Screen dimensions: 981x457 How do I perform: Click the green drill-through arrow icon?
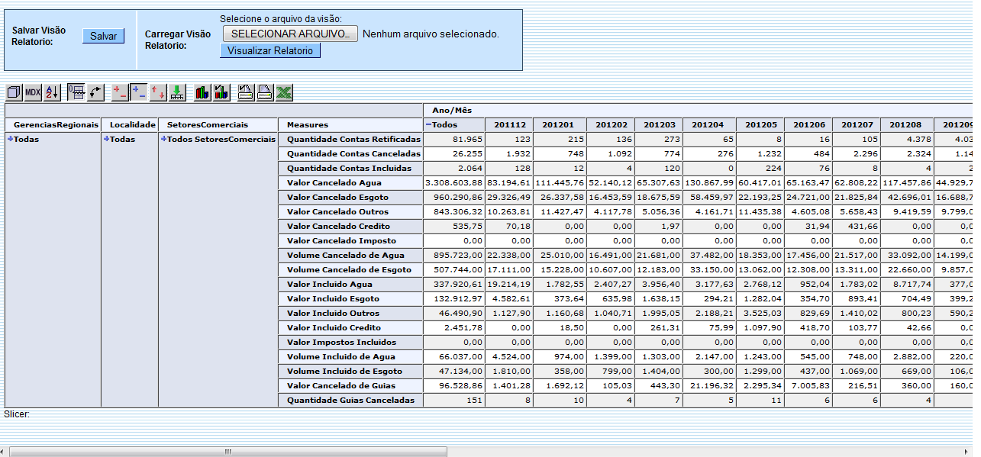tap(177, 92)
